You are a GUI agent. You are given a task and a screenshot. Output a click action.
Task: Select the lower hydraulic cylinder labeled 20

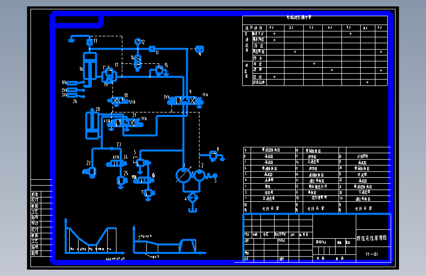tap(92, 124)
